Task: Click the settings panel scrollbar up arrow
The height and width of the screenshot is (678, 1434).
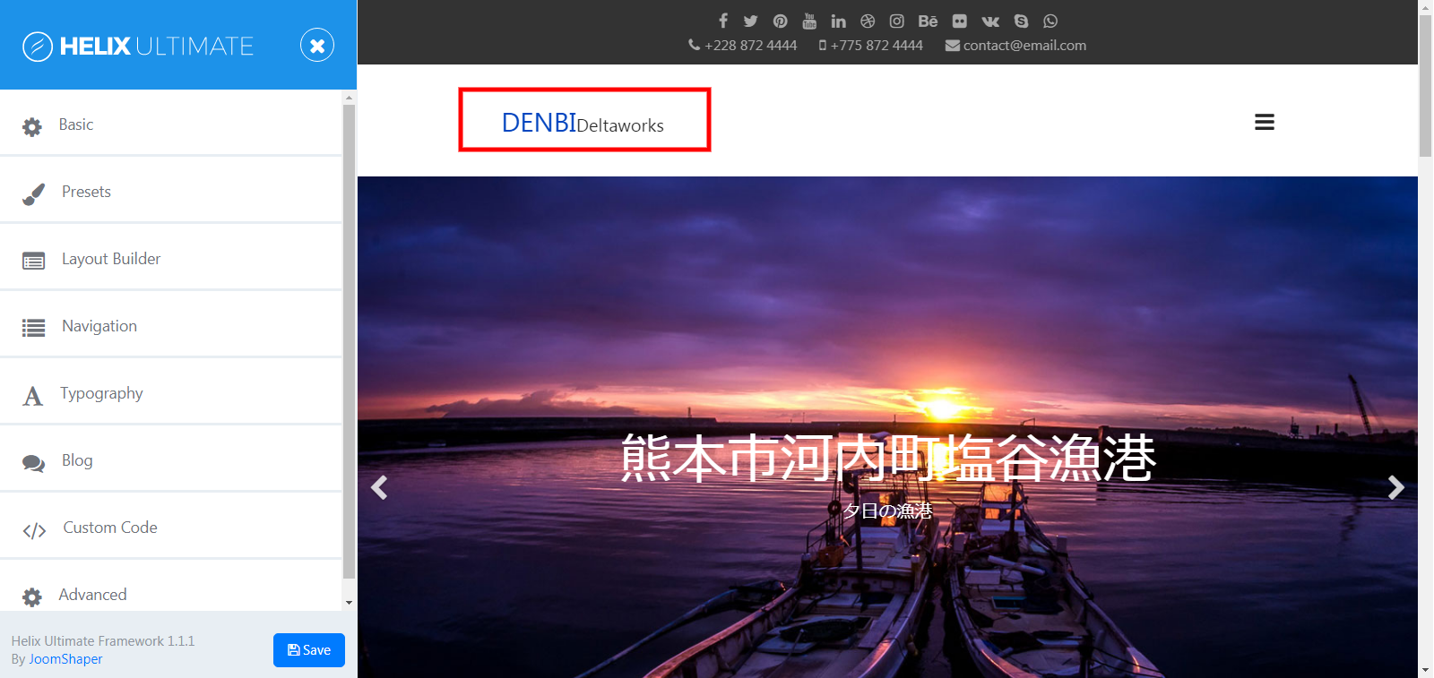Action: click(349, 98)
